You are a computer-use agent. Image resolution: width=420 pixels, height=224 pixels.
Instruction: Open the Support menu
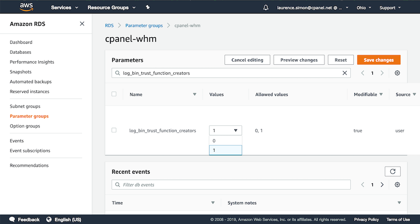pyautogui.click(x=390, y=8)
